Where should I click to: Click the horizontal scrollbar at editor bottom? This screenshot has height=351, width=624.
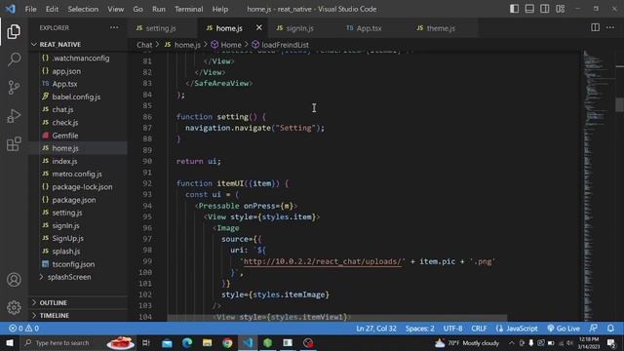coord(337,318)
